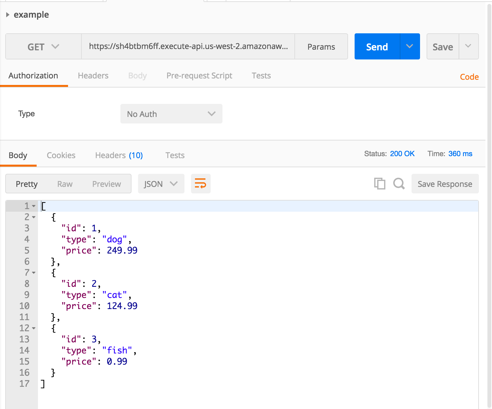Select the response Body tab
Screen dimensions: 492x409
pos(18,155)
